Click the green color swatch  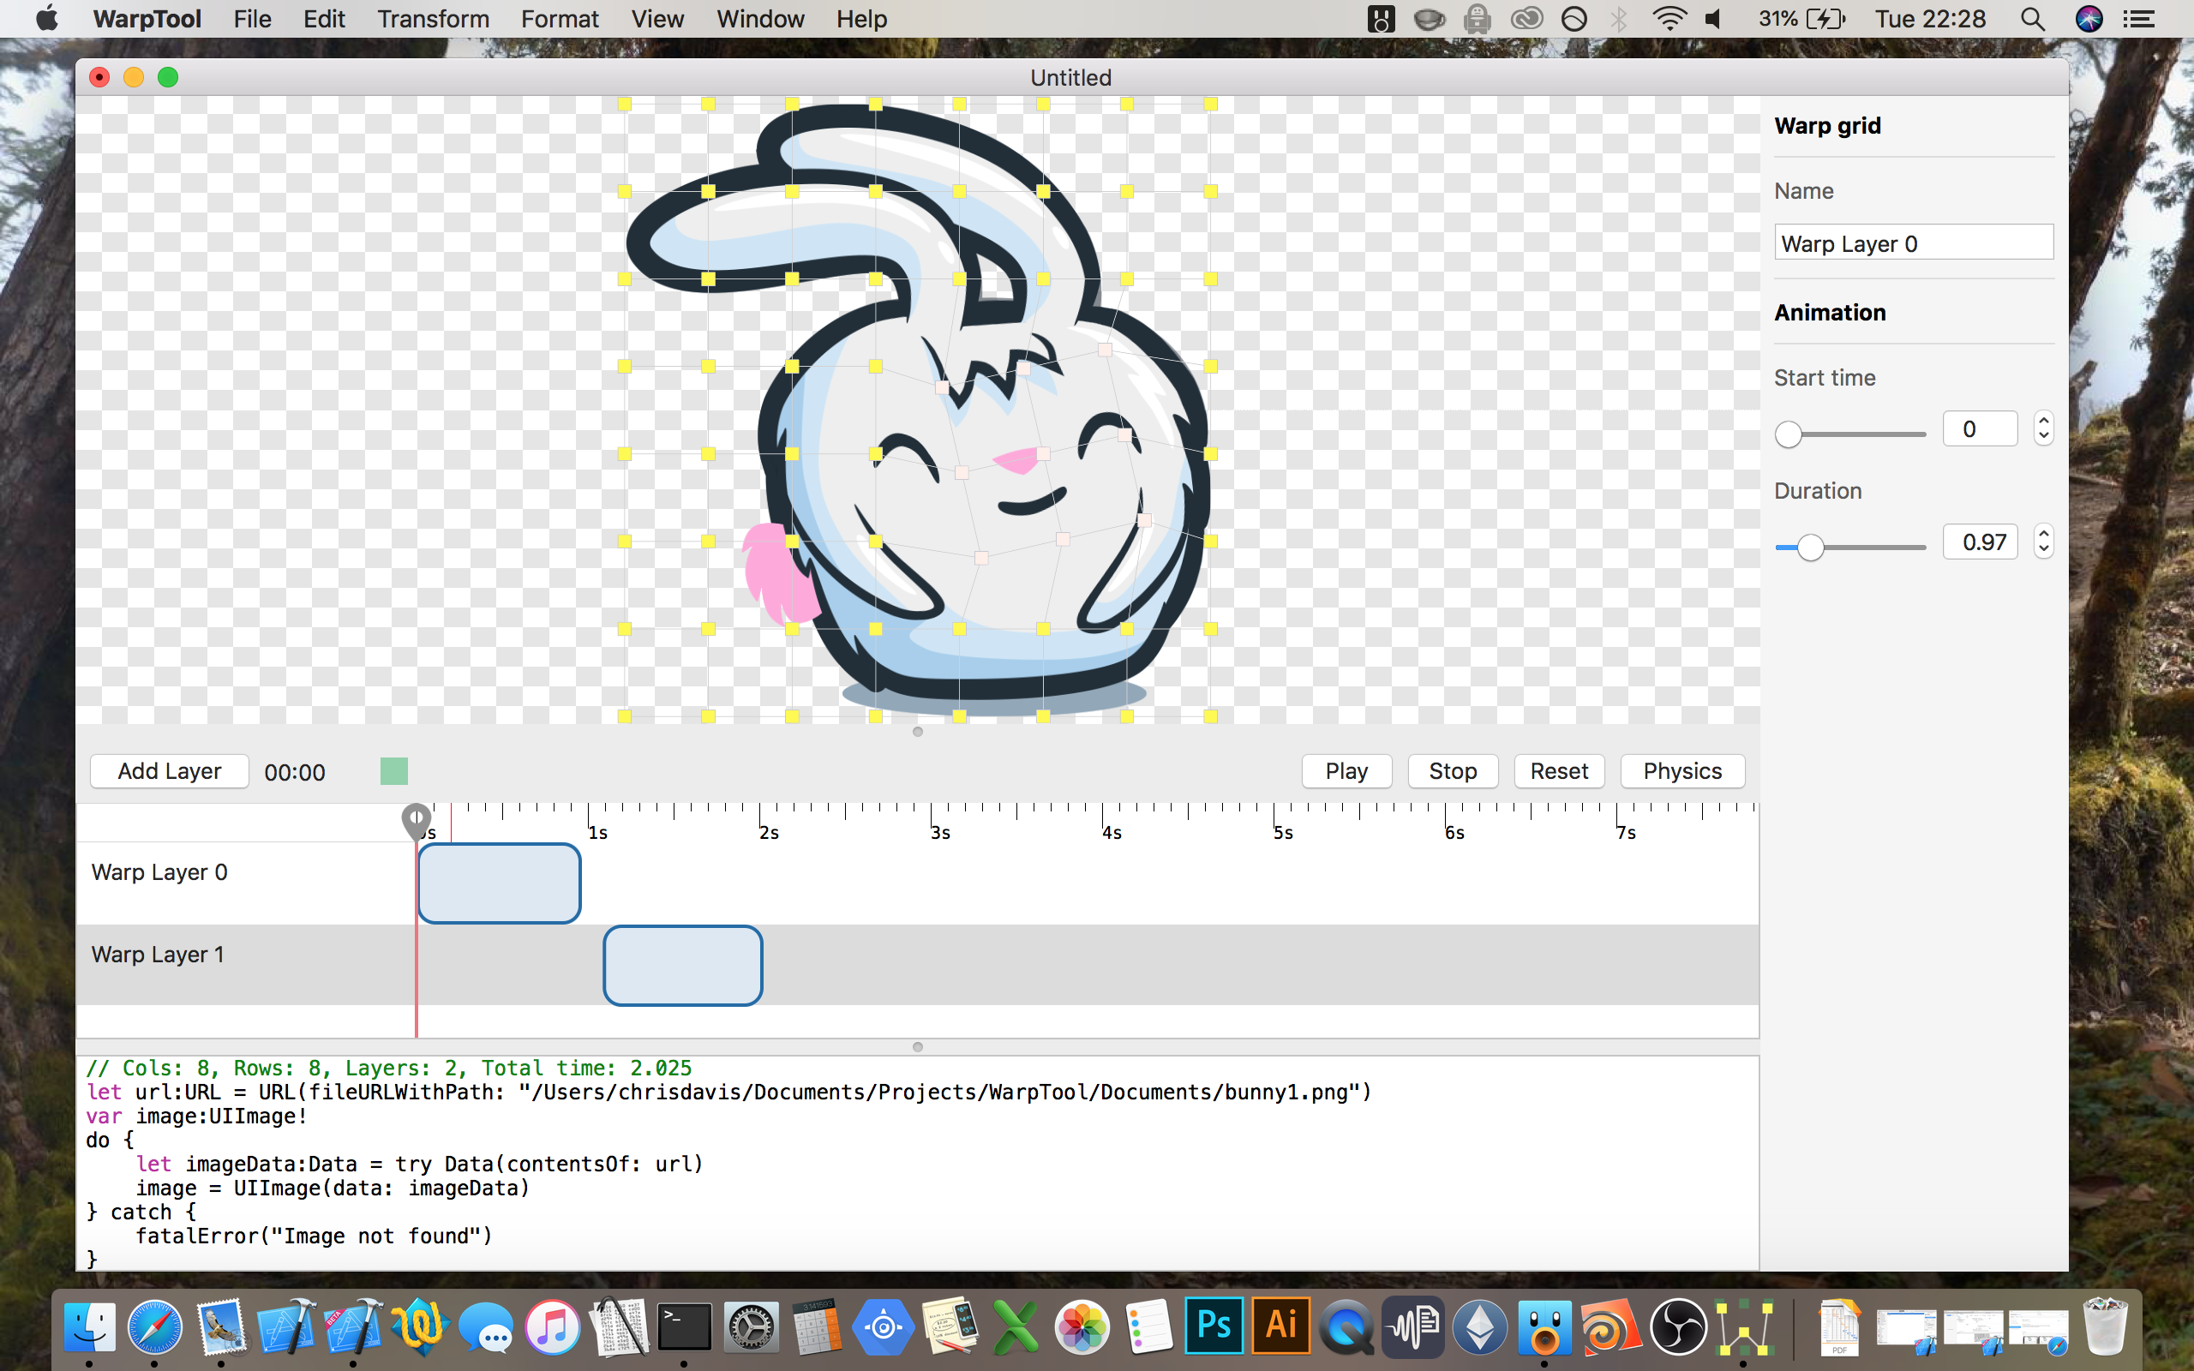[x=393, y=772]
